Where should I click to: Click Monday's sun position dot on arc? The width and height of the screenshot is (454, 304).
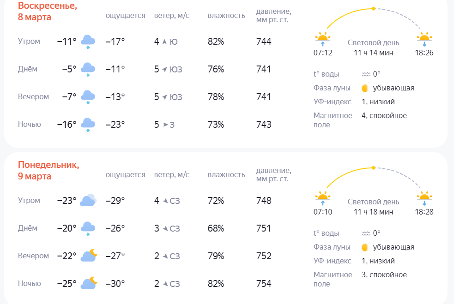(x=373, y=167)
